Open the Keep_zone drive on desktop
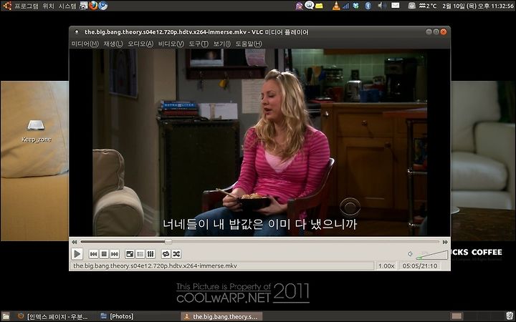Screen dimensions: 516x322 37,131
